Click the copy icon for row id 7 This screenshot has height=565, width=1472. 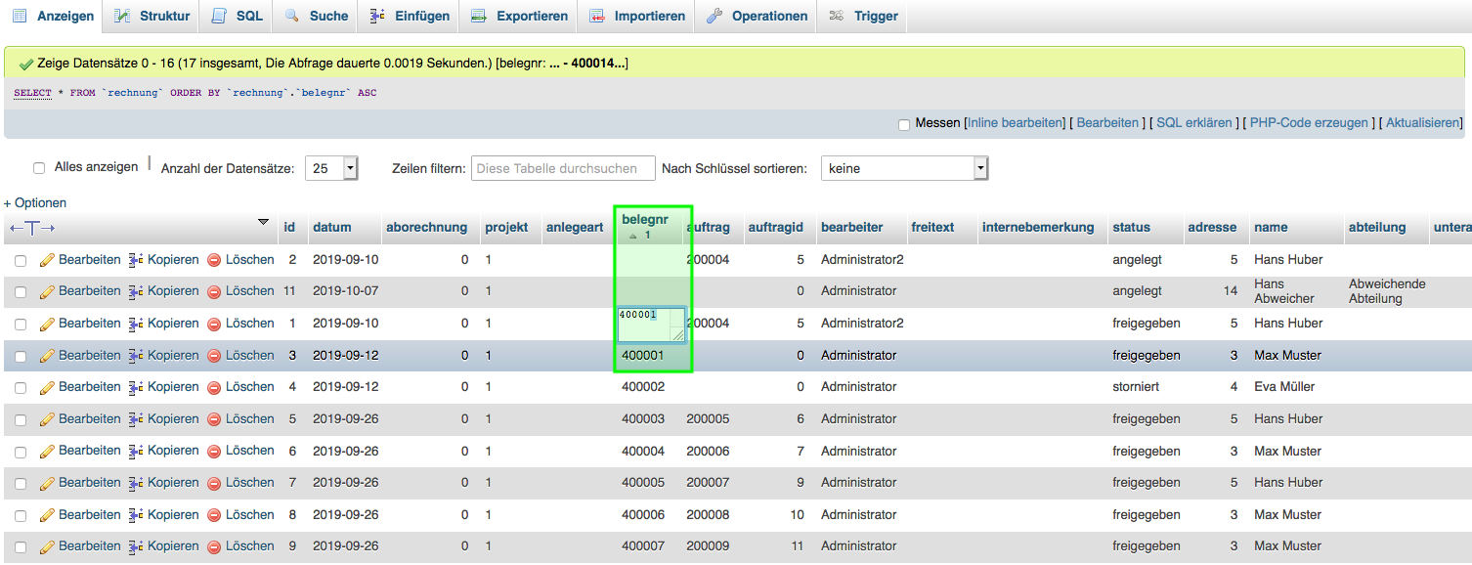click(136, 484)
